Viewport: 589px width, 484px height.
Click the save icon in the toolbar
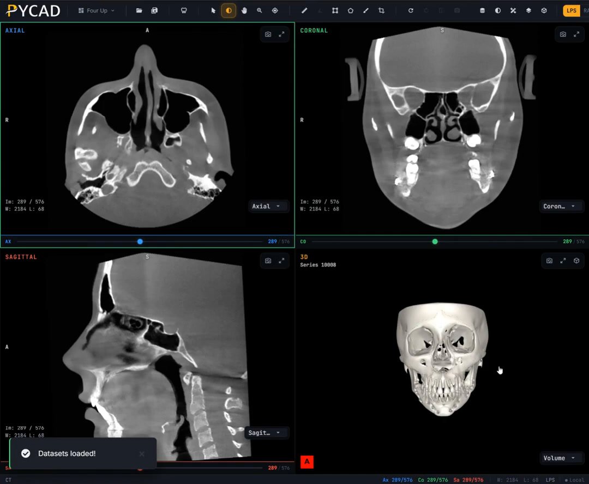pos(154,10)
